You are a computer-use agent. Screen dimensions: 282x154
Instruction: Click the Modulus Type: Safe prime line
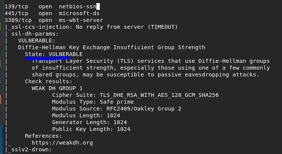(93, 102)
